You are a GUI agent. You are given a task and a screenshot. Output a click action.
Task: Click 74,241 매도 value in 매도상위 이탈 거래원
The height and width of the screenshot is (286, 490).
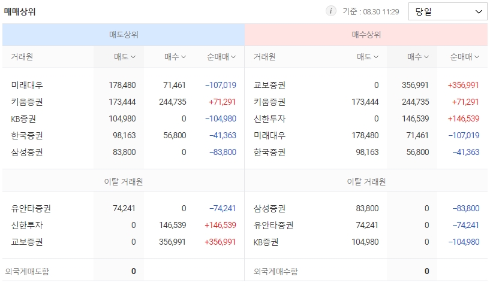pyautogui.click(x=124, y=208)
